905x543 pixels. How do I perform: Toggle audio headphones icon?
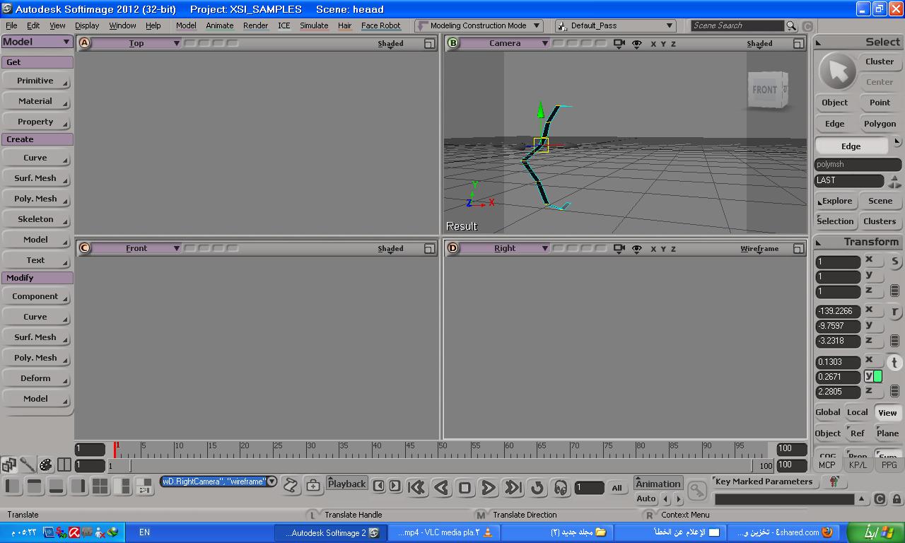(561, 487)
